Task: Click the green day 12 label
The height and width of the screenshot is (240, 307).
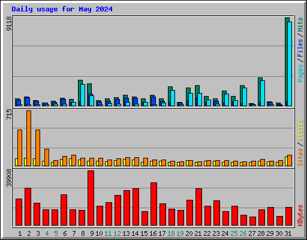Action: [x=117, y=233]
